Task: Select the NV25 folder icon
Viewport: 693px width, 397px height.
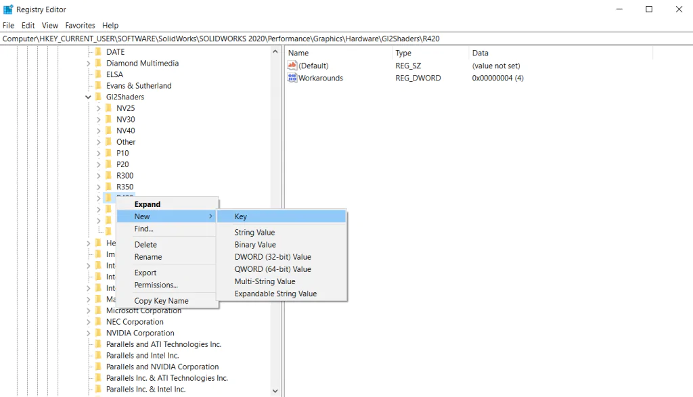Action: (108, 108)
